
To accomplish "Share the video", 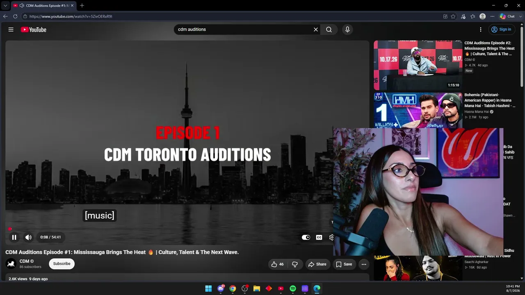I will click(317, 264).
